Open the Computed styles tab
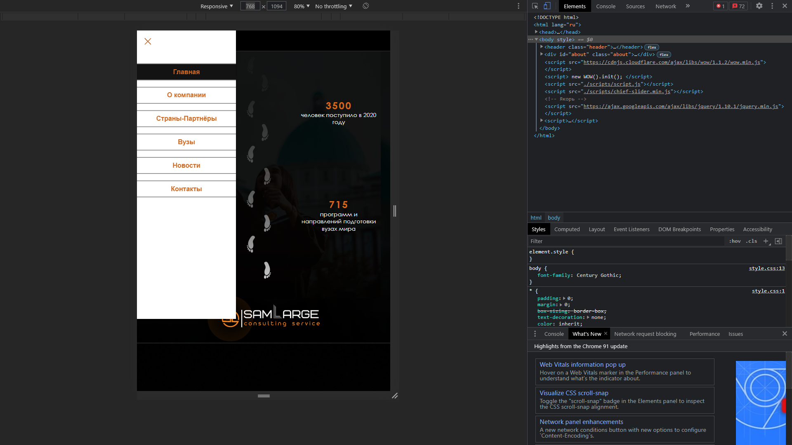The image size is (792, 445). [567, 230]
